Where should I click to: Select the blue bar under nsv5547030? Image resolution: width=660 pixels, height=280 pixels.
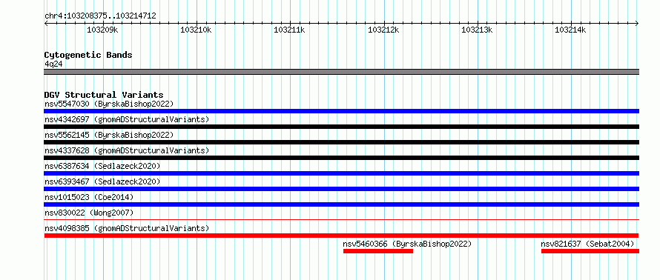click(341, 111)
